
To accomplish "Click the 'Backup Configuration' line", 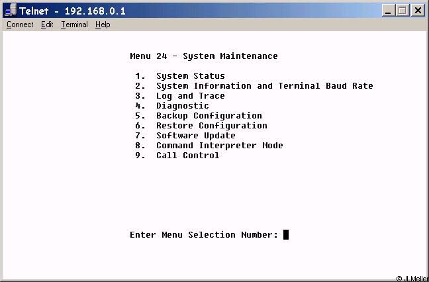I will tap(199, 116).
